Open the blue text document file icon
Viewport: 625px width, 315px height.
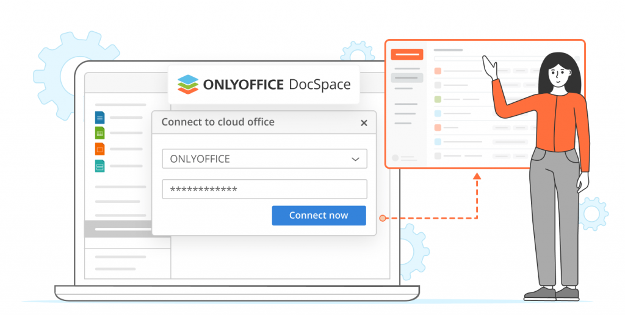coord(99,118)
